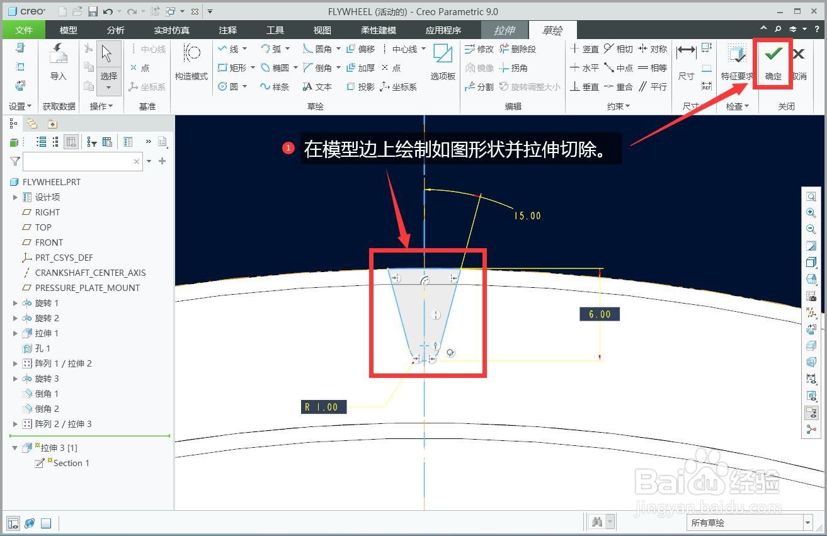This screenshot has width=827, height=536.
Task: Toggle the tree columns display button
Action: [x=71, y=142]
